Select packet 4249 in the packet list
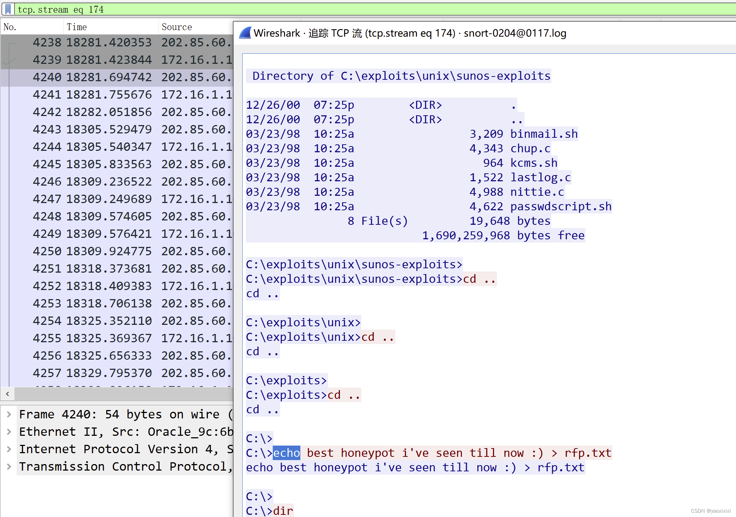 tap(117, 234)
